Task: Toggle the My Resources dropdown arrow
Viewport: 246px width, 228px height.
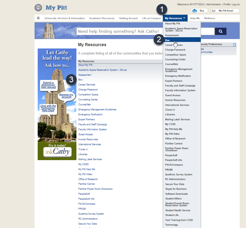Action: click(184, 18)
